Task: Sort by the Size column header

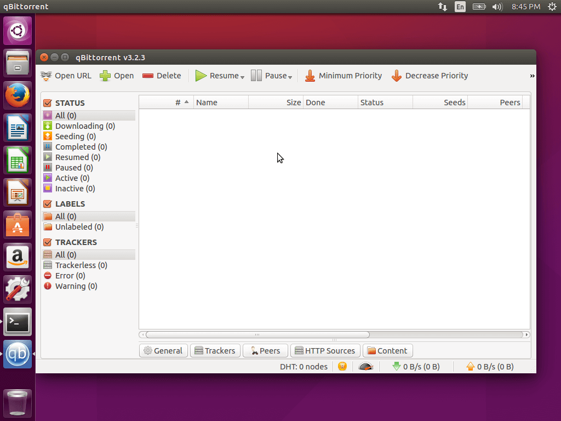Action: pos(276,103)
